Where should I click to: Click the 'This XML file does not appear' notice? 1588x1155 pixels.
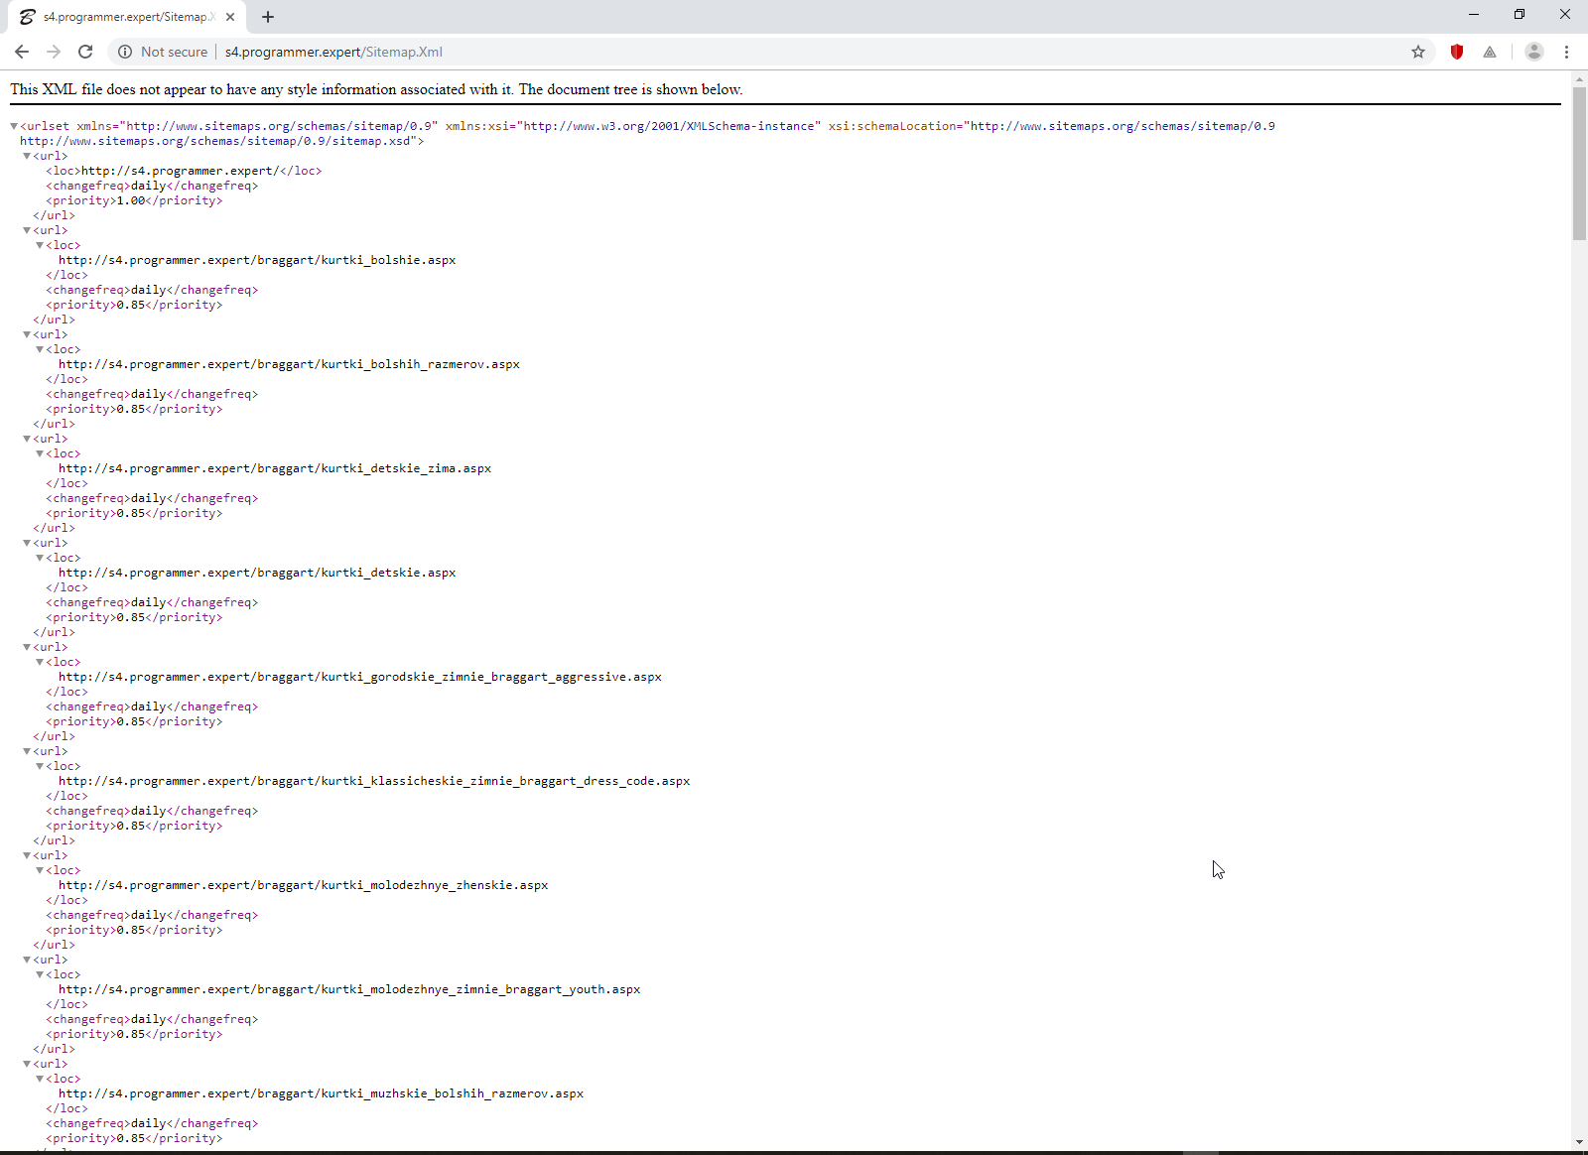point(376,89)
